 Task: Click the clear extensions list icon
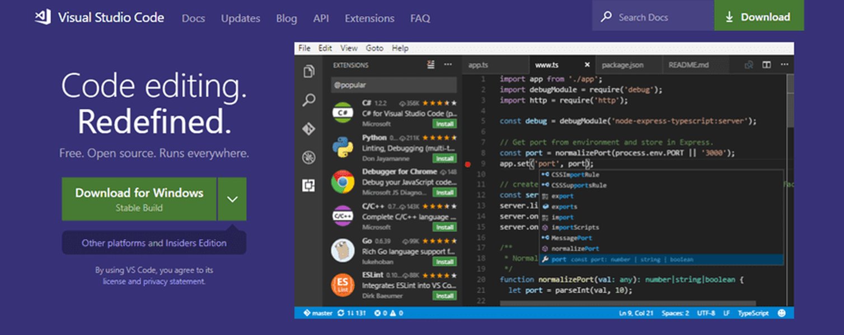(x=430, y=65)
